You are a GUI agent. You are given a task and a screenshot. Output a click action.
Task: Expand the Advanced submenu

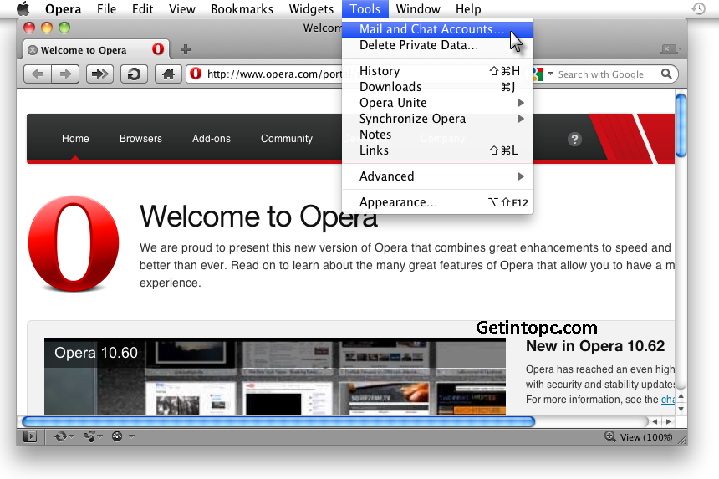click(x=437, y=176)
